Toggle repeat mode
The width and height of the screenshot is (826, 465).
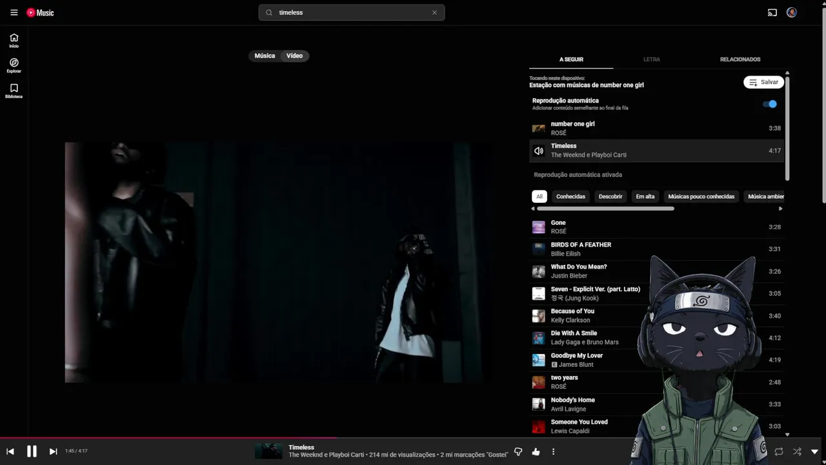coord(779,451)
